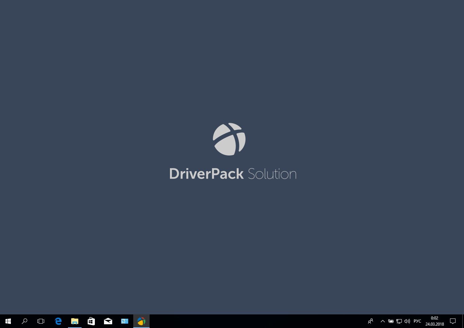The height and width of the screenshot is (328, 464).
Task: Expand hidden system tray icons
Action: 383,321
